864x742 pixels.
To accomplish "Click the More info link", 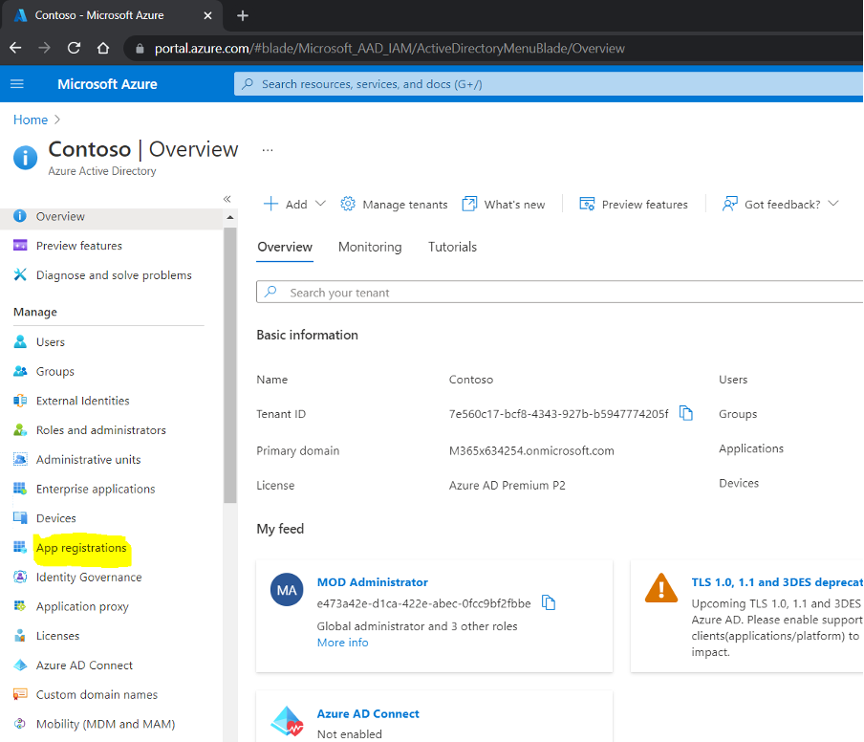I will (x=343, y=643).
